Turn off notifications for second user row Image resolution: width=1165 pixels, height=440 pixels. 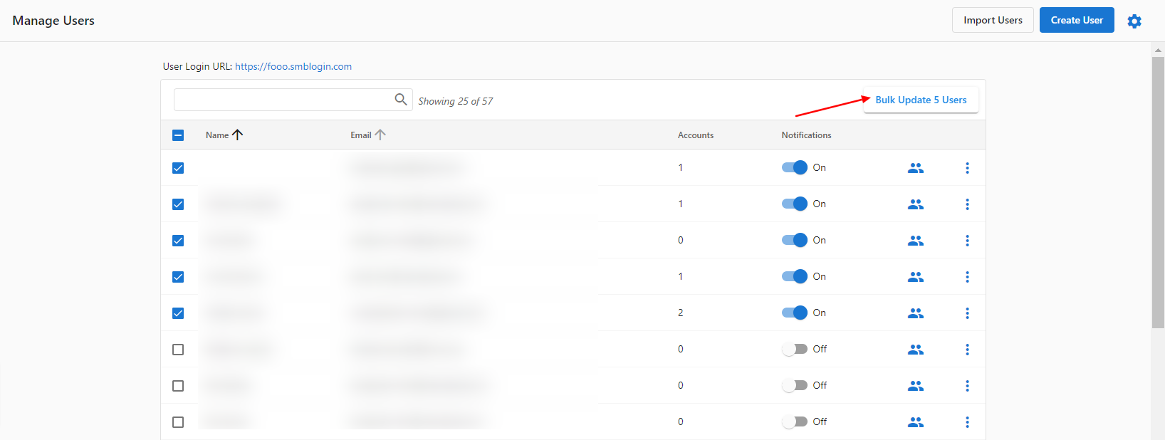795,204
